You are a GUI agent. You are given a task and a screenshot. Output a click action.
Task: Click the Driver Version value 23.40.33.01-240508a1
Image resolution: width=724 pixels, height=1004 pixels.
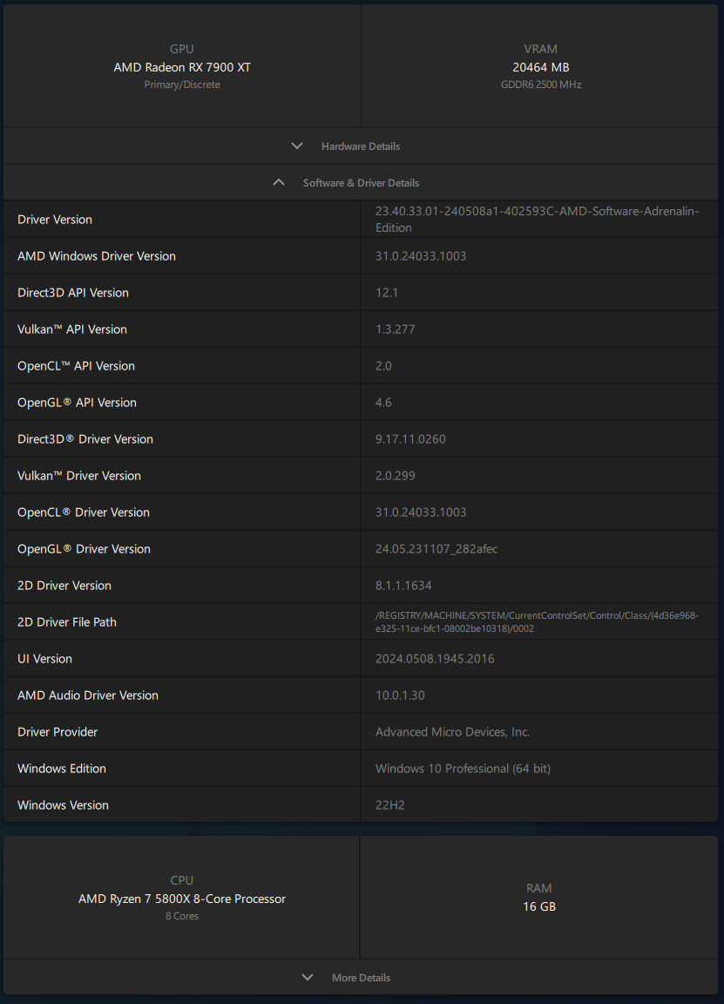pos(537,219)
